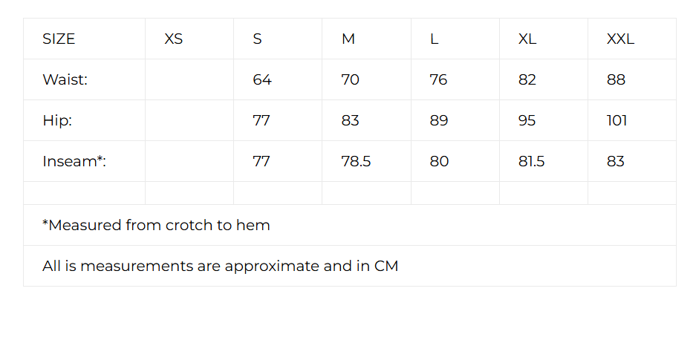Click waist value 70 for size M

350,79
